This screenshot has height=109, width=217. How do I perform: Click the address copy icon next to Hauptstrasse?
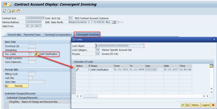114,22
